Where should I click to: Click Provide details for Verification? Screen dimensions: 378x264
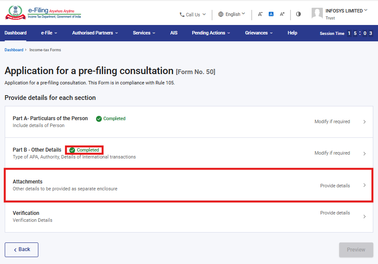[x=335, y=213]
